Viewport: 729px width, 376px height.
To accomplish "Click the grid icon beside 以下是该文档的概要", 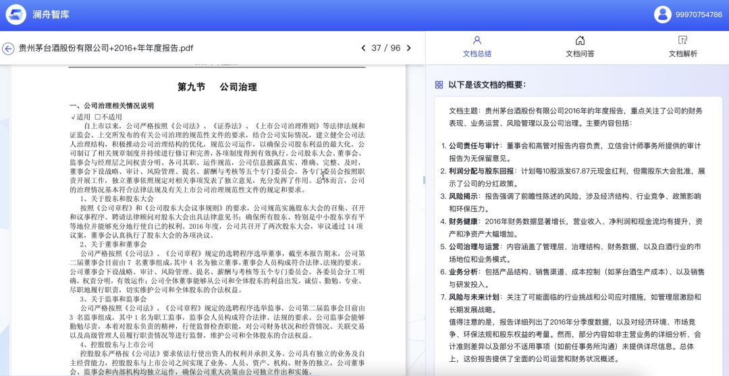I will (x=439, y=84).
